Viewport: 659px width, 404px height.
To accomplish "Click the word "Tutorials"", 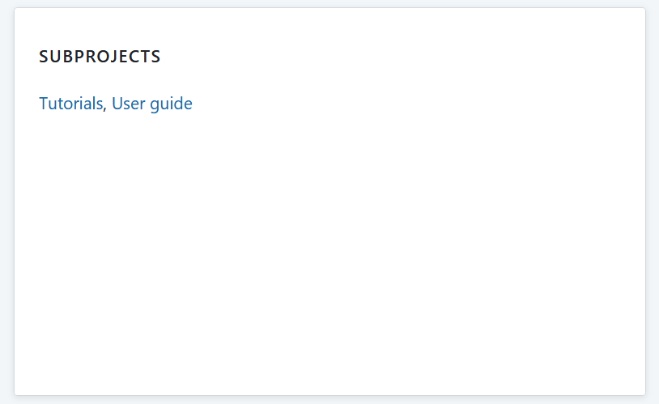I will 71,104.
